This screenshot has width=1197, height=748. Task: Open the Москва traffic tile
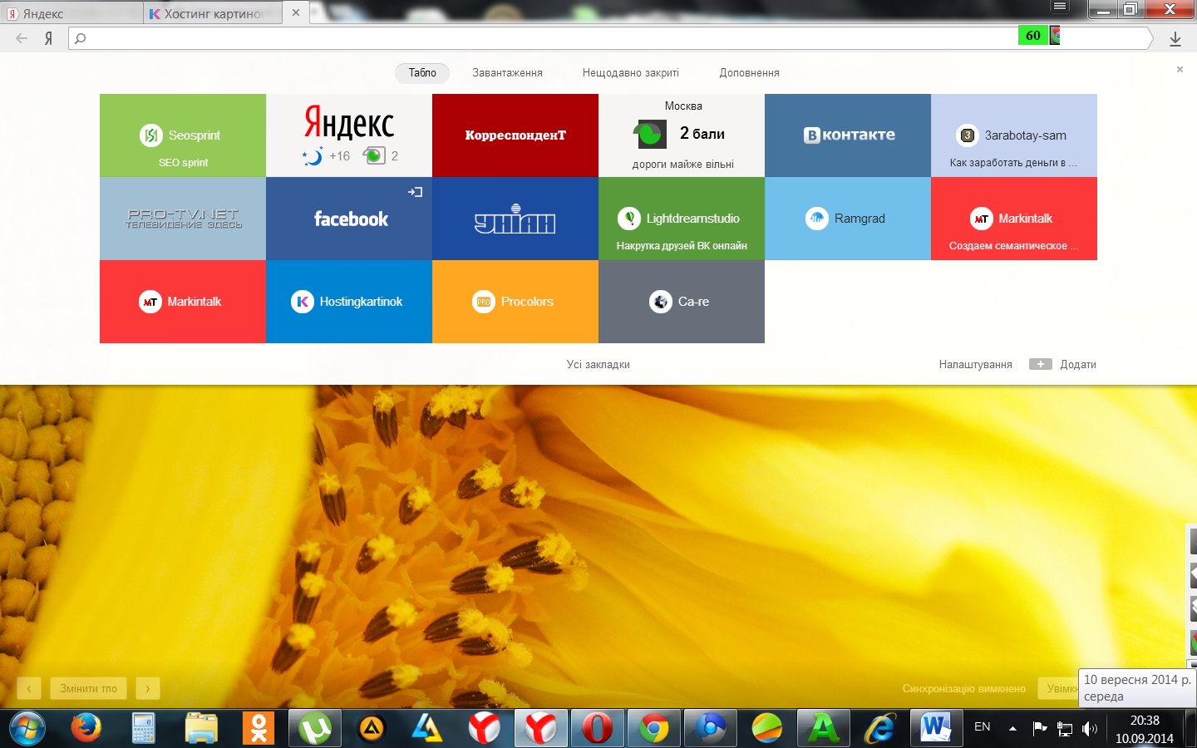point(682,135)
